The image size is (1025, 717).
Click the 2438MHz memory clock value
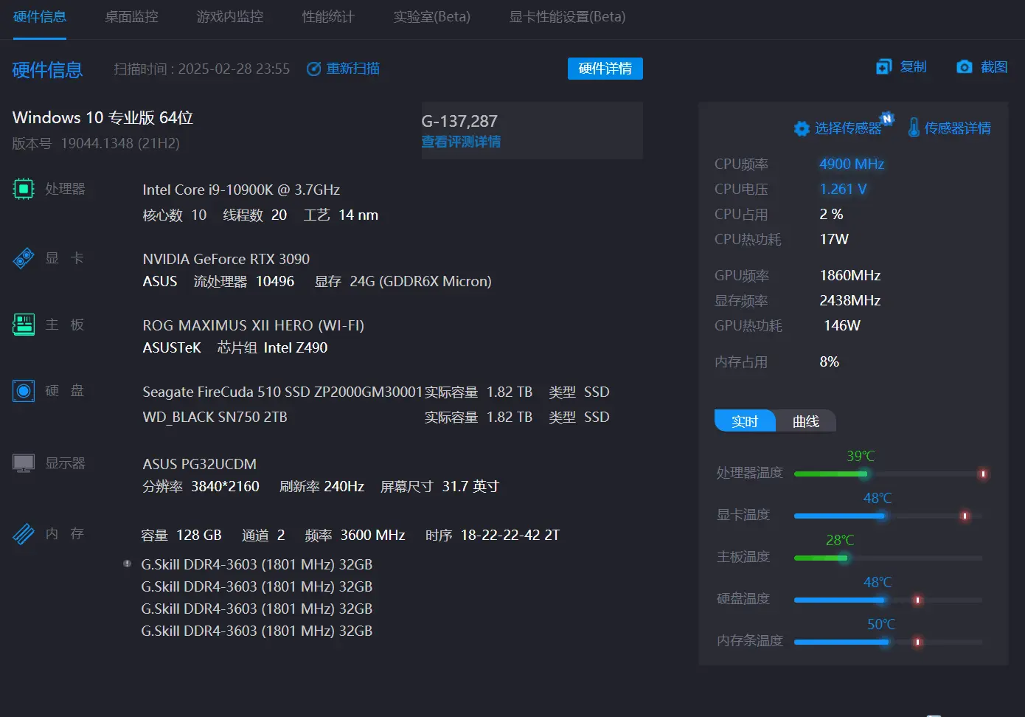tap(850, 300)
